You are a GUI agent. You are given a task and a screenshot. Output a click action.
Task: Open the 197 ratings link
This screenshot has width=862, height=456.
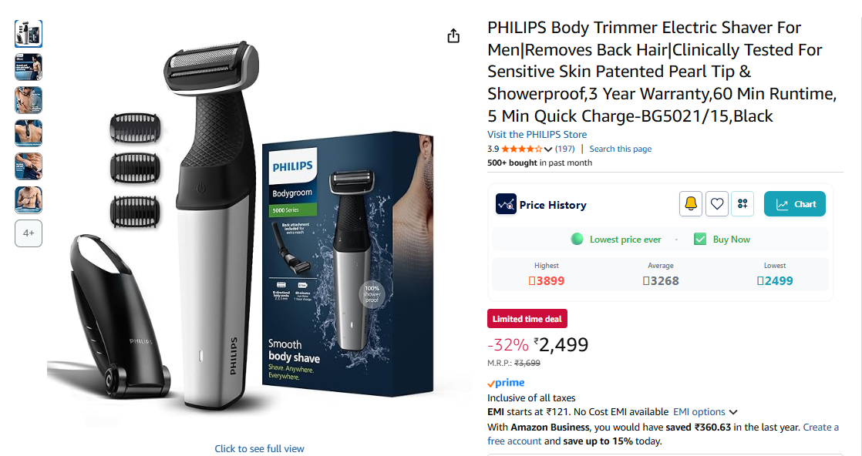(x=564, y=149)
